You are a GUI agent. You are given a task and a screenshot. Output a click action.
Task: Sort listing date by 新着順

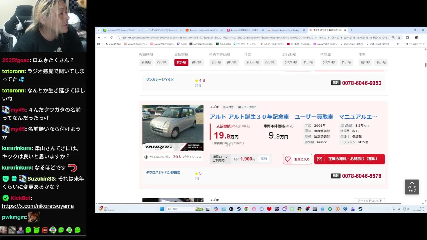pos(146,62)
